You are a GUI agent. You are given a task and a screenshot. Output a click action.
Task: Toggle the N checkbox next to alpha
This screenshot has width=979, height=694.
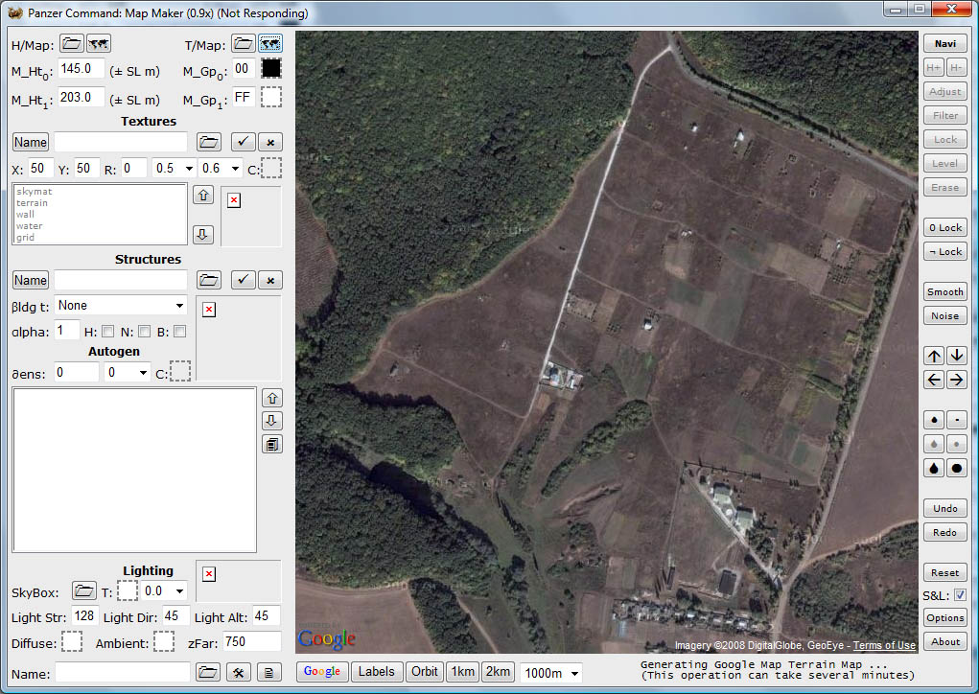(x=144, y=332)
